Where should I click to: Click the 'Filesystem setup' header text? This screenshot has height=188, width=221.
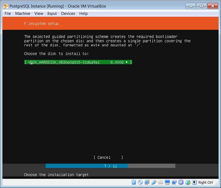click(x=41, y=24)
